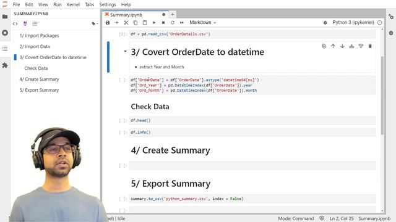Jump to '3/ Covert OrderDate to datetime' in contents
396x222 pixels.
[53, 57]
